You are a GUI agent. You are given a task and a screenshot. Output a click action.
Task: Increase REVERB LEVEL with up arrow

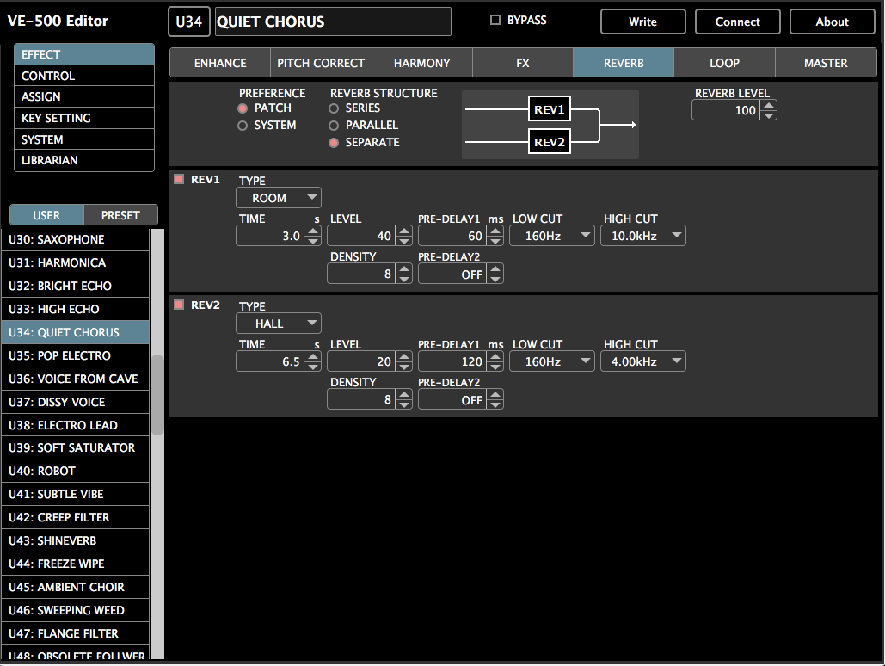point(769,105)
